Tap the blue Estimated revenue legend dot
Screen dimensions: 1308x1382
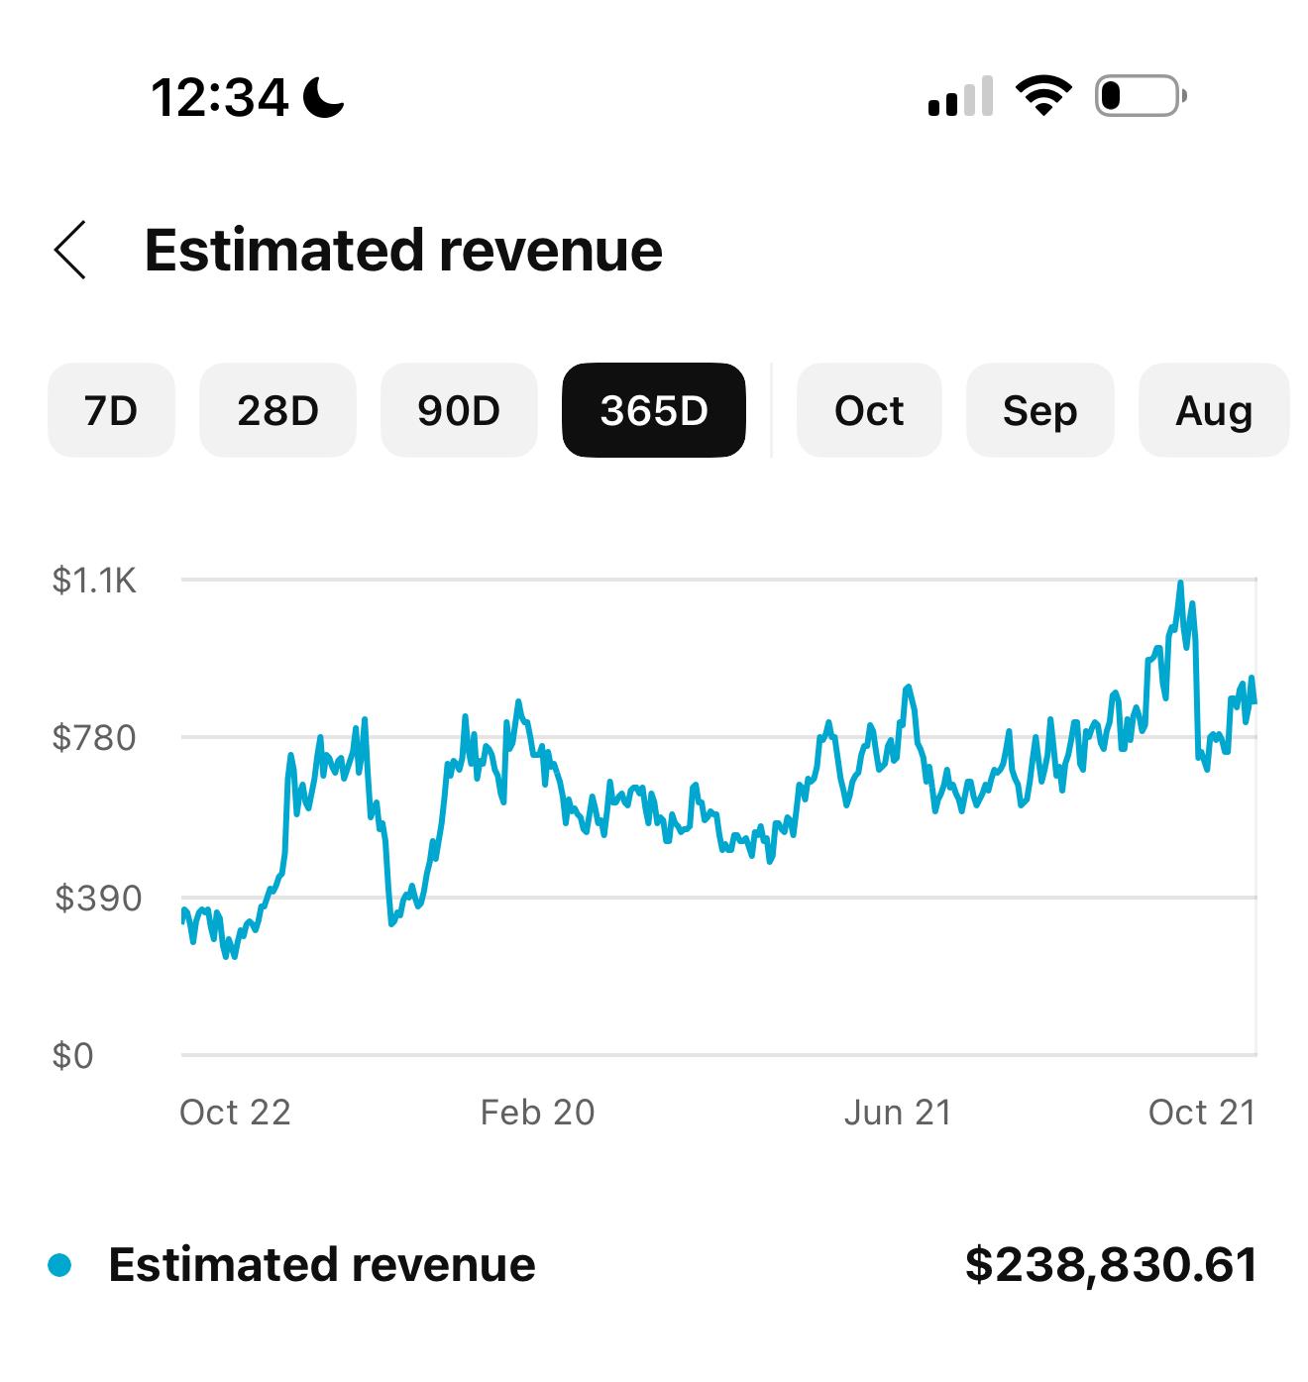pyautogui.click(x=60, y=1265)
